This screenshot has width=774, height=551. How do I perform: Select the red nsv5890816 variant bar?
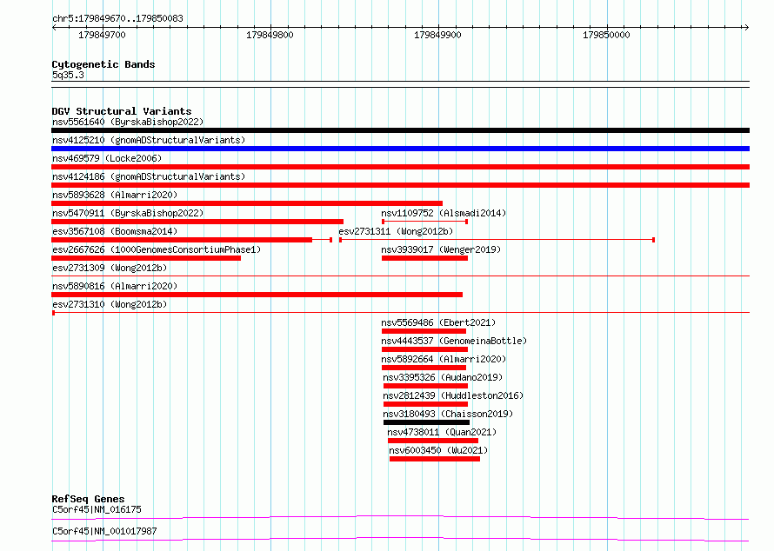click(x=257, y=295)
